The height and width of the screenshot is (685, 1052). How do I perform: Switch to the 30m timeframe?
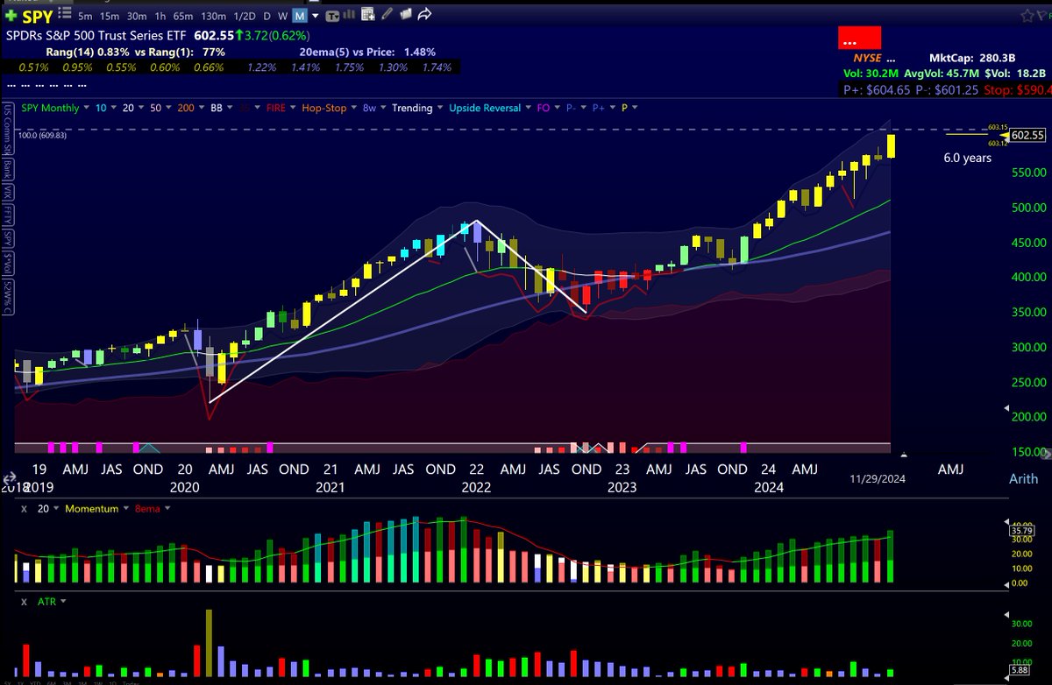[137, 17]
